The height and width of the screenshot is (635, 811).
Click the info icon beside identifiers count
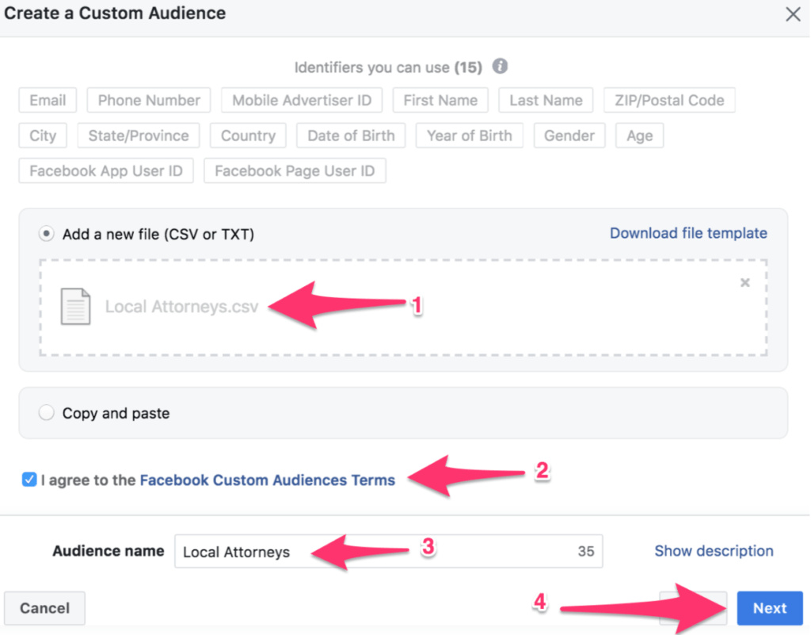(x=500, y=67)
